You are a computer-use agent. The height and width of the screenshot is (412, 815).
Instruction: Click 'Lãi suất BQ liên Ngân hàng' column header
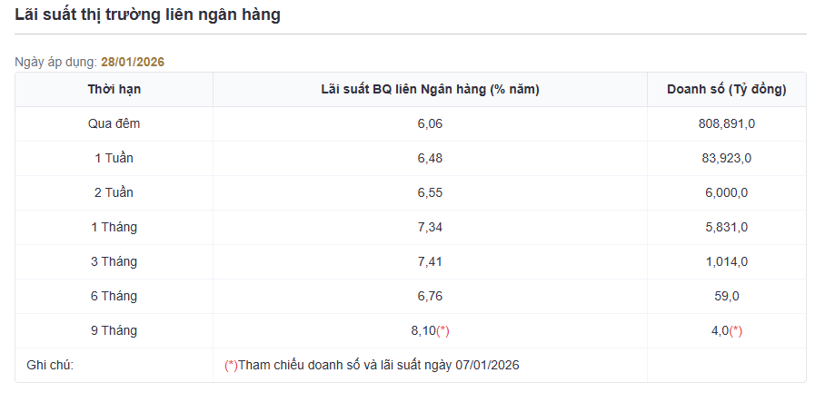pyautogui.click(x=430, y=89)
